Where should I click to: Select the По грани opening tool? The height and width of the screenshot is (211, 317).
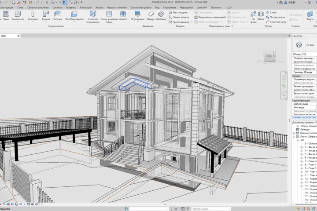click(x=253, y=17)
